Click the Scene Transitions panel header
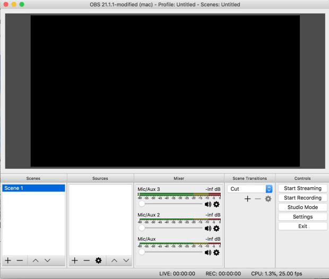The width and height of the screenshot is (329, 279). (250, 178)
